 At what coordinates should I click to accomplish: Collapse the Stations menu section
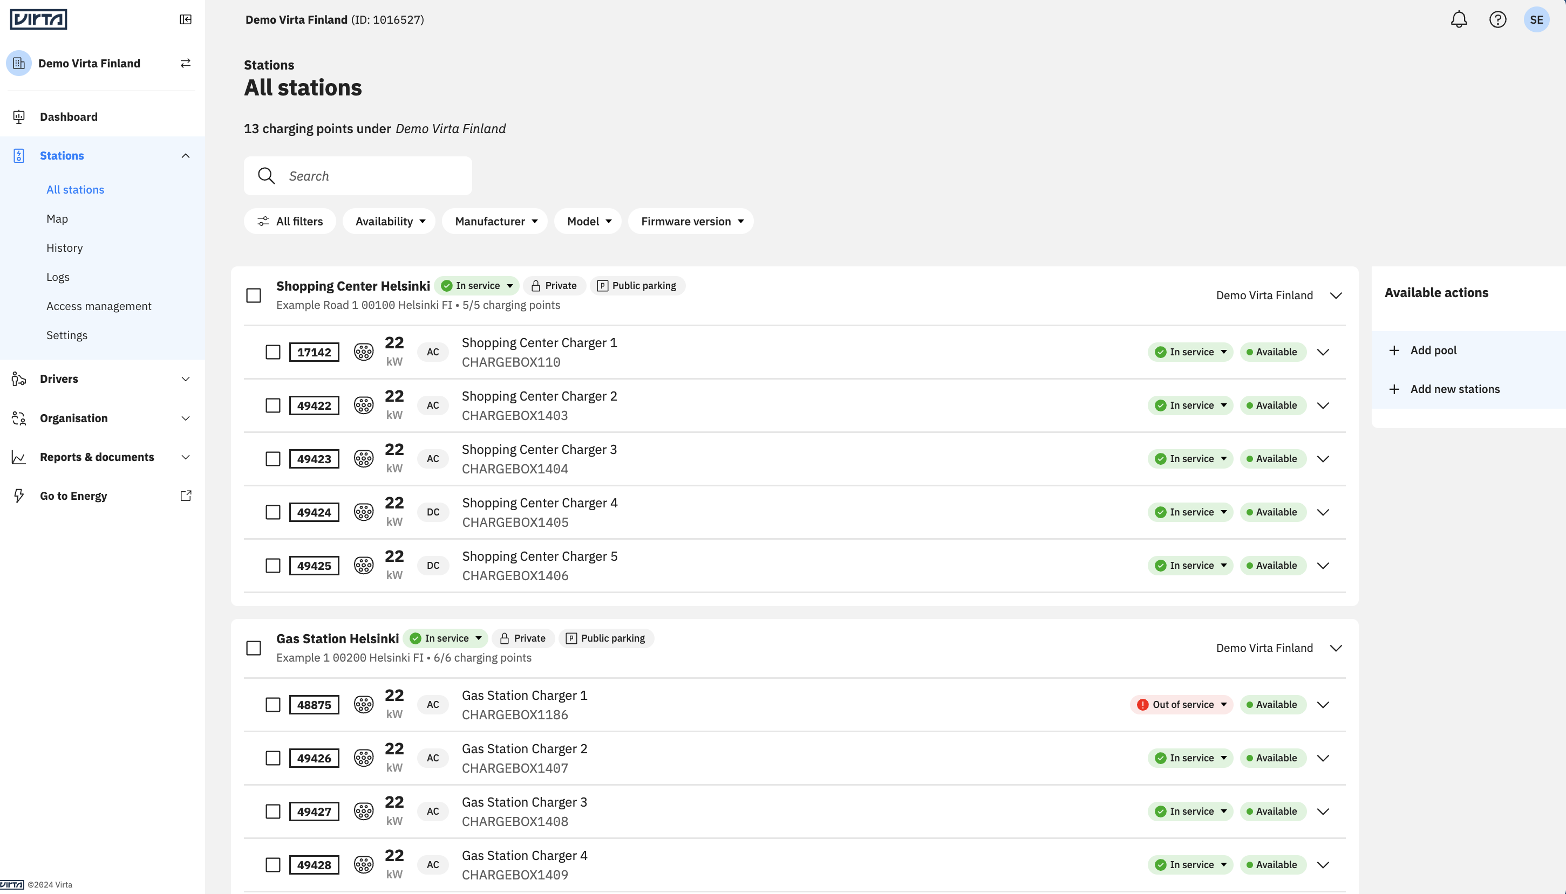186,156
